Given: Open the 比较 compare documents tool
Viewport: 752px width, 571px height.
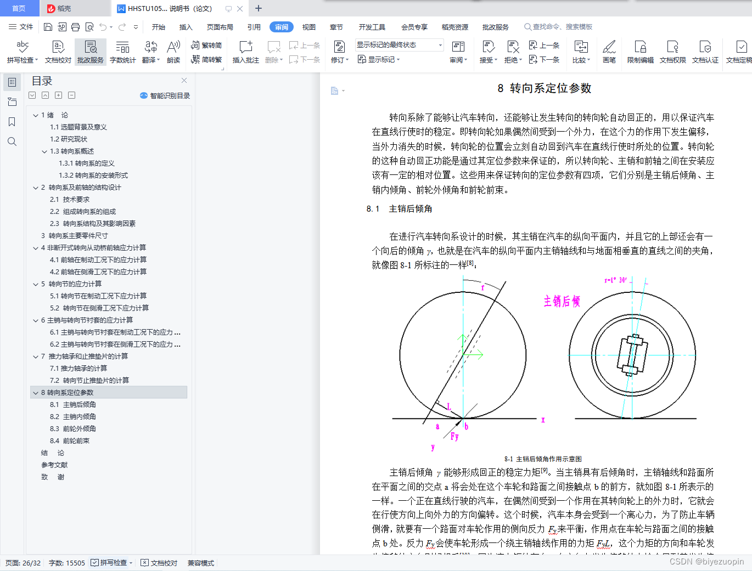Looking at the screenshot, I should point(581,52).
